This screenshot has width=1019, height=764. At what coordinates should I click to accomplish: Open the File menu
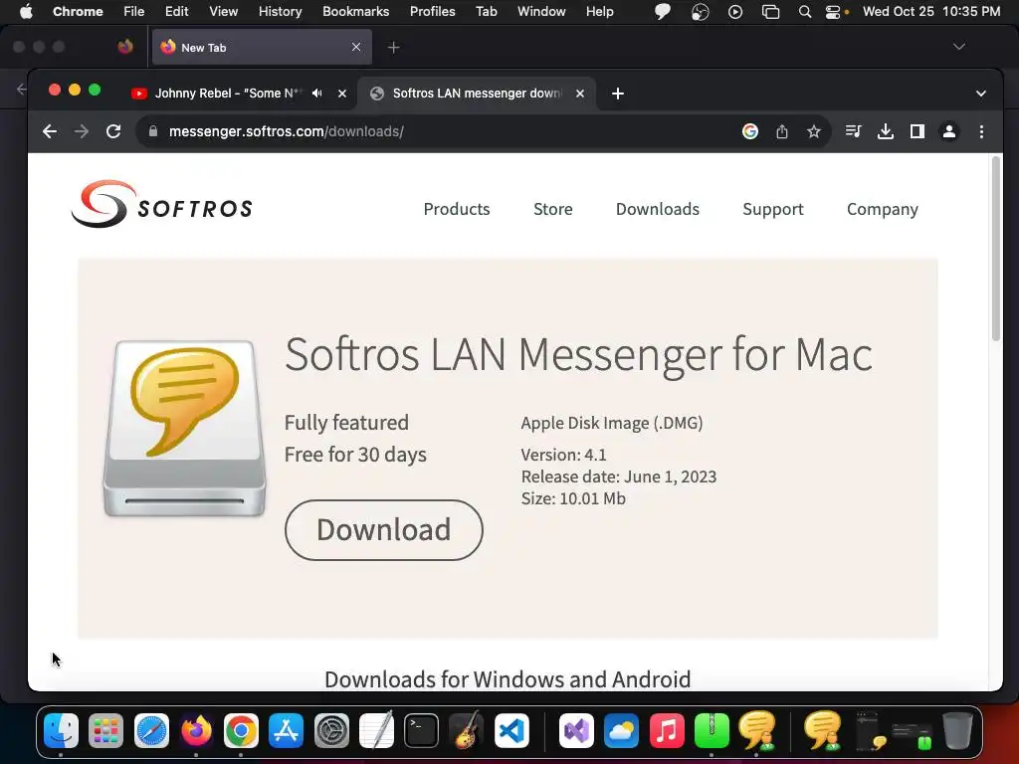[134, 11]
